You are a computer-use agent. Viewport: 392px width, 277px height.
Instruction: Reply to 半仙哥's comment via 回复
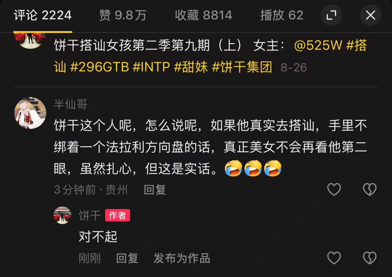(155, 190)
